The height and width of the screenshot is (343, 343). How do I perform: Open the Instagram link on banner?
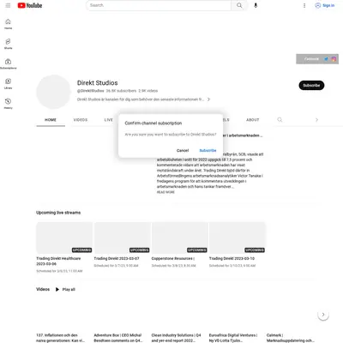click(334, 59)
